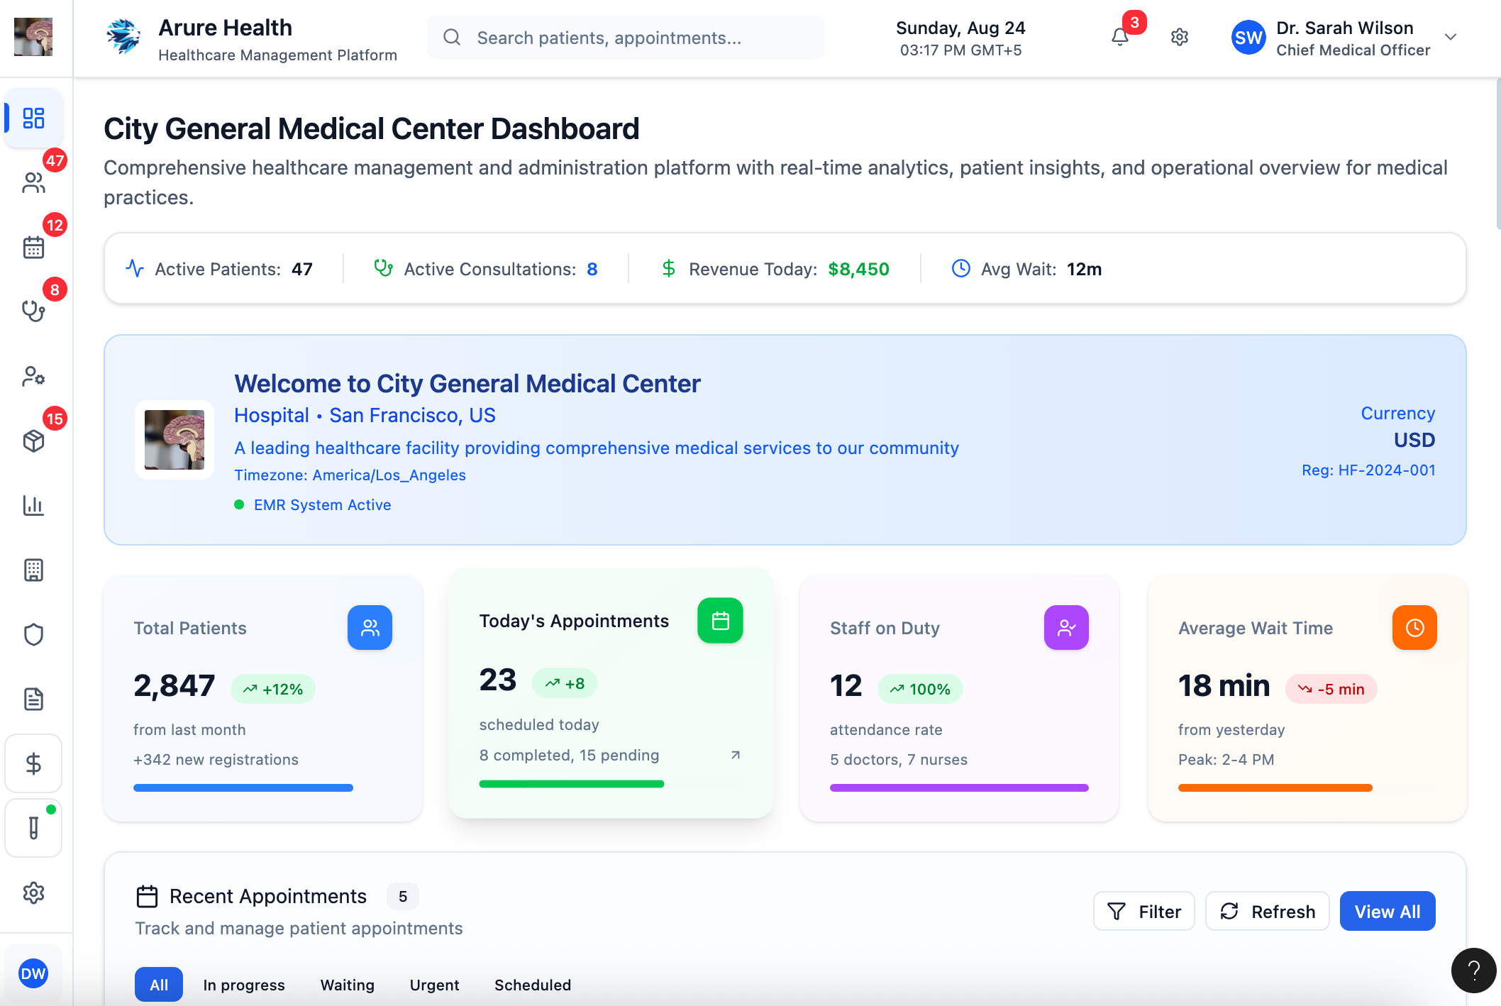Click the View All button
This screenshot has height=1006, width=1501.
(x=1388, y=911)
